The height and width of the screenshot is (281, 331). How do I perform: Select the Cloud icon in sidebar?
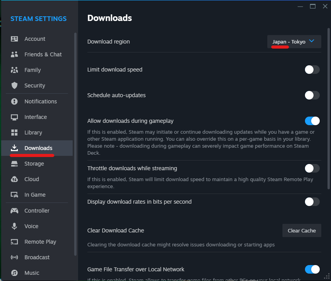[x=14, y=179]
